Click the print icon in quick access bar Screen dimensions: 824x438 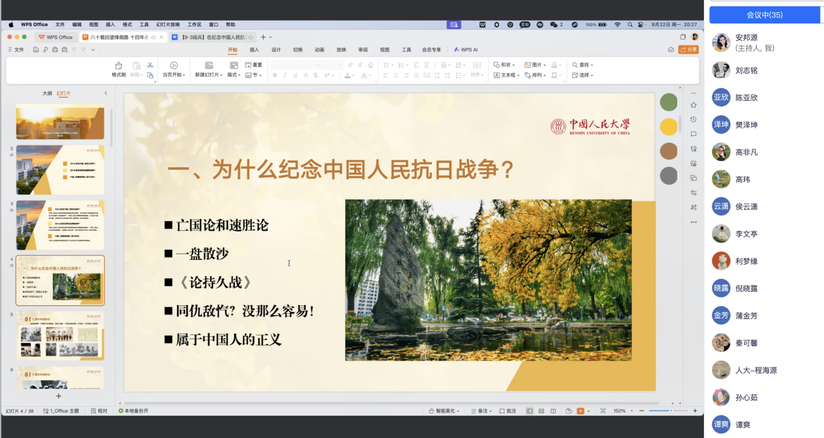(x=55, y=49)
